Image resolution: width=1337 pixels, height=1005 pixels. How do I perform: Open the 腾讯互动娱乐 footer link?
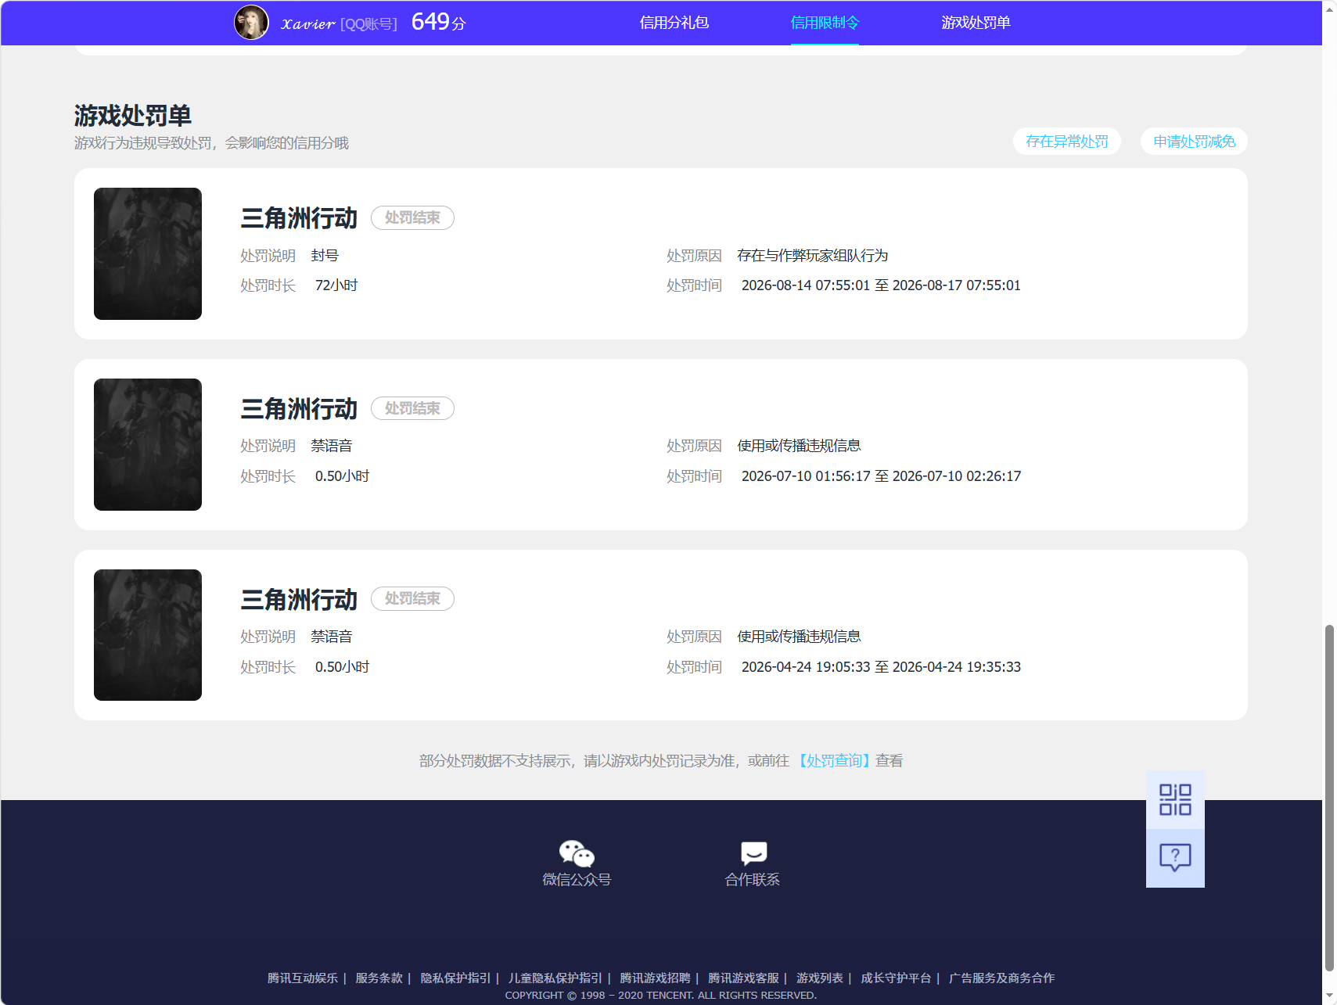tap(303, 978)
